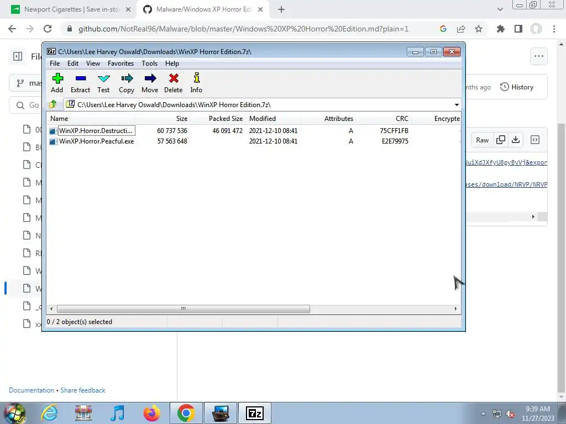The height and width of the screenshot is (424, 566).
Task: Sort by the Name column header
Action: [91, 118]
